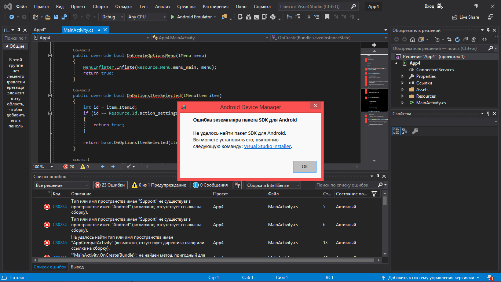
Task: Click the Save icon in toolbar
Action: [x=56, y=17]
